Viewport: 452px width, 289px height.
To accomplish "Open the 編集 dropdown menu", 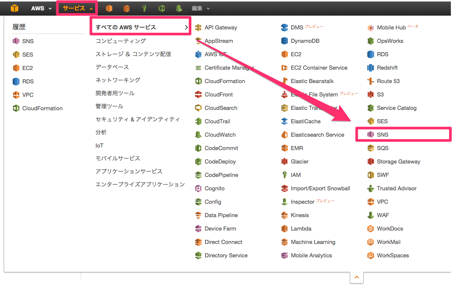I will [x=201, y=8].
